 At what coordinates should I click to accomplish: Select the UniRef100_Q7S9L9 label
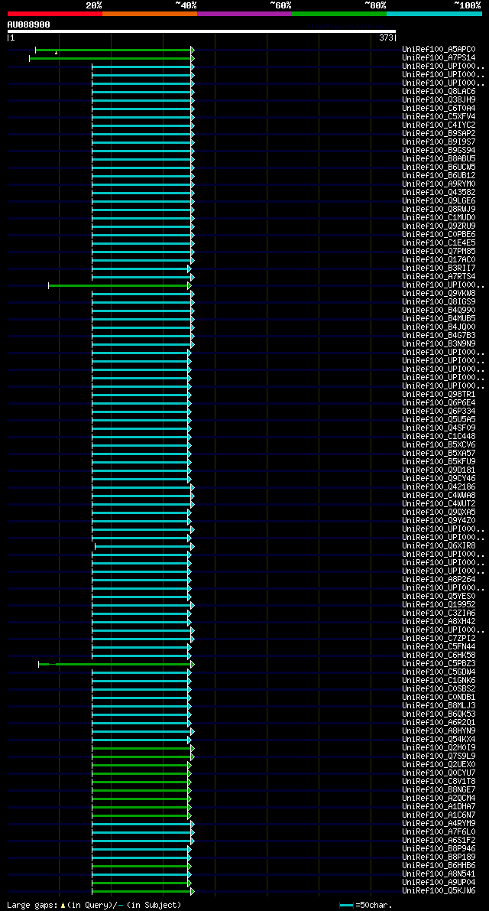tap(439, 757)
